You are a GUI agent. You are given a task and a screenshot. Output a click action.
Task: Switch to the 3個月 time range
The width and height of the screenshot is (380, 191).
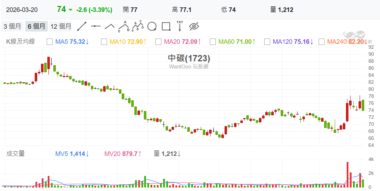tap(12, 26)
